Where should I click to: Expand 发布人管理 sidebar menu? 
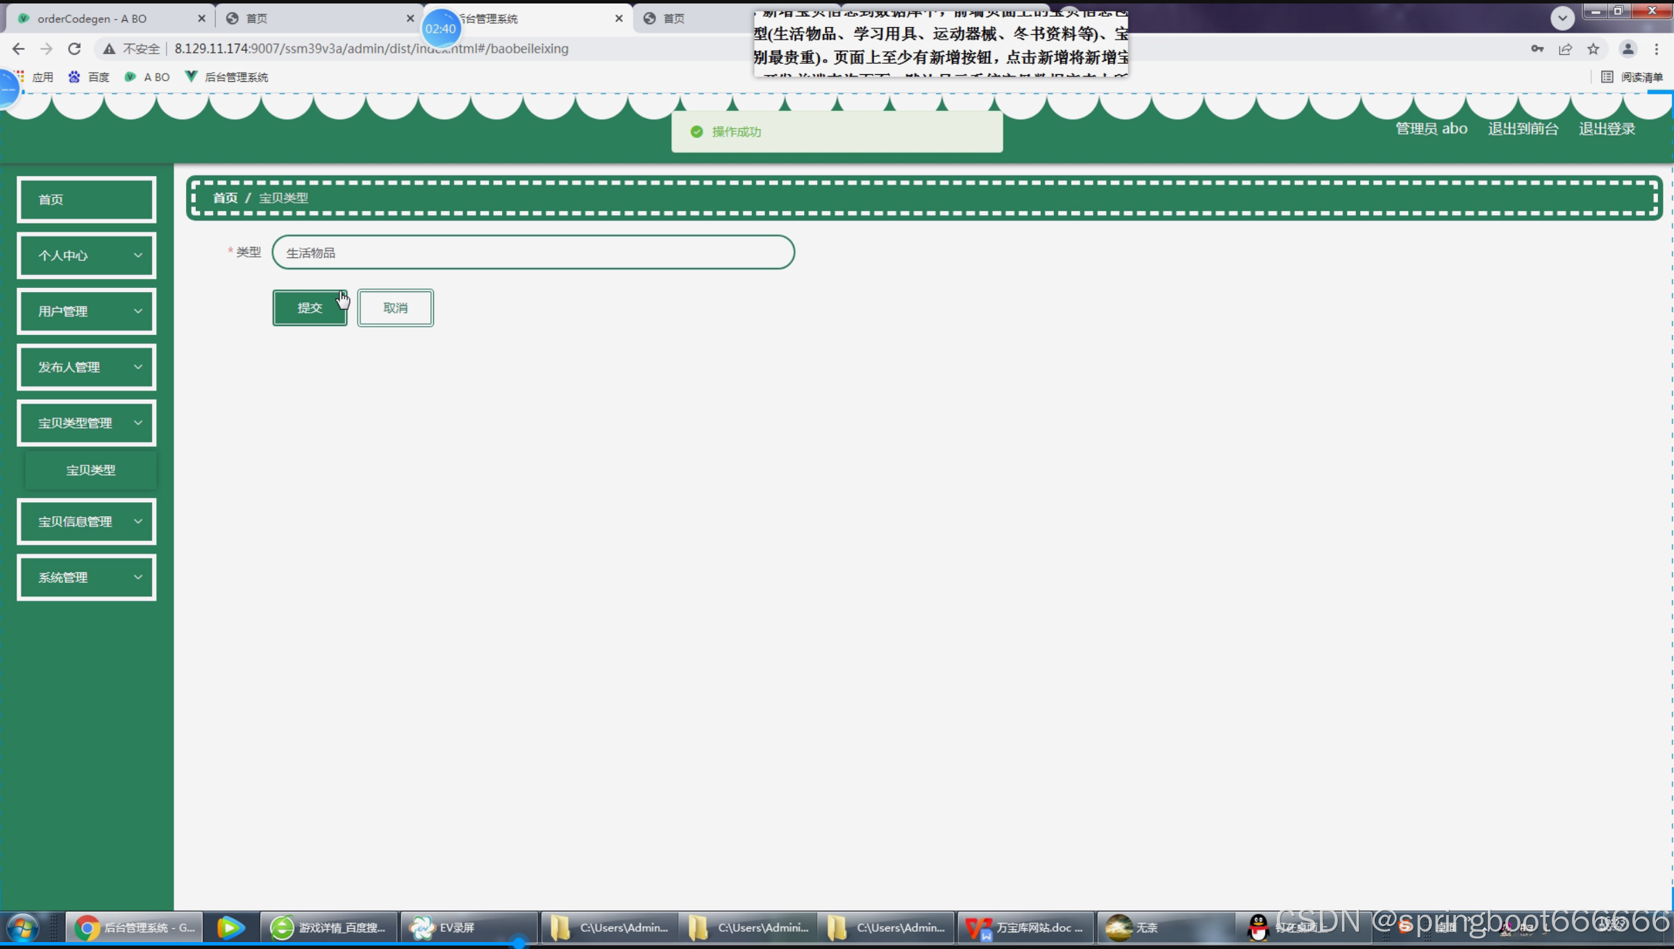pos(87,367)
